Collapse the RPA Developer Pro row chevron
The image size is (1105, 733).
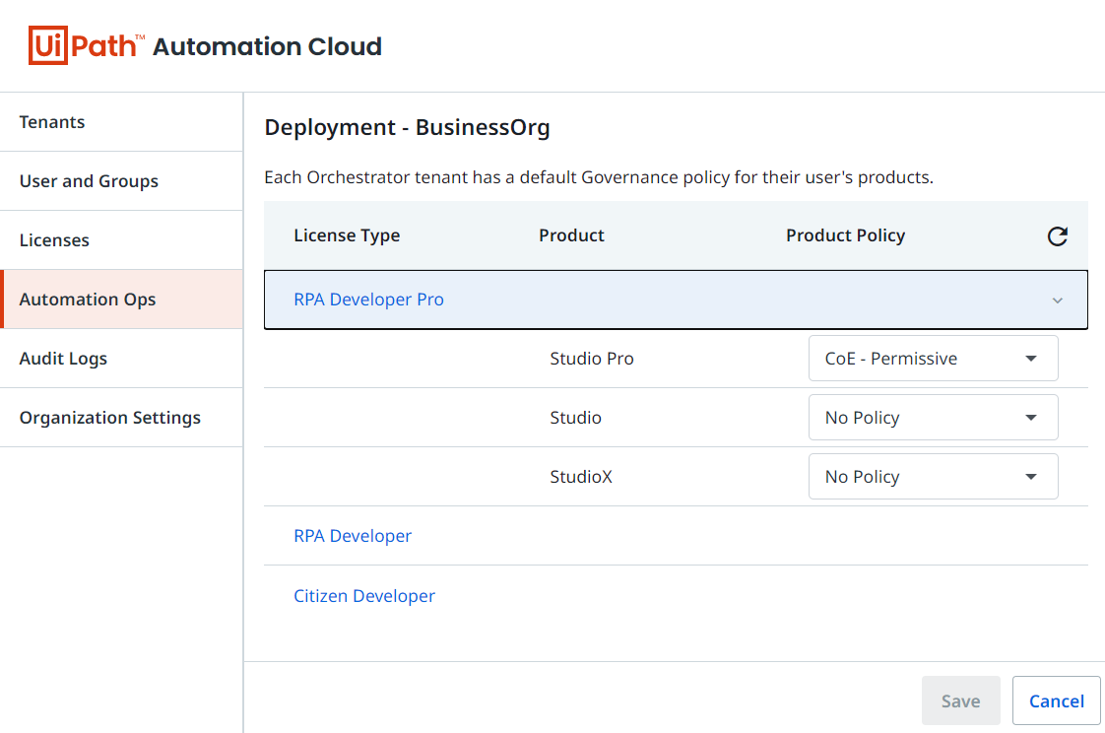[1057, 300]
